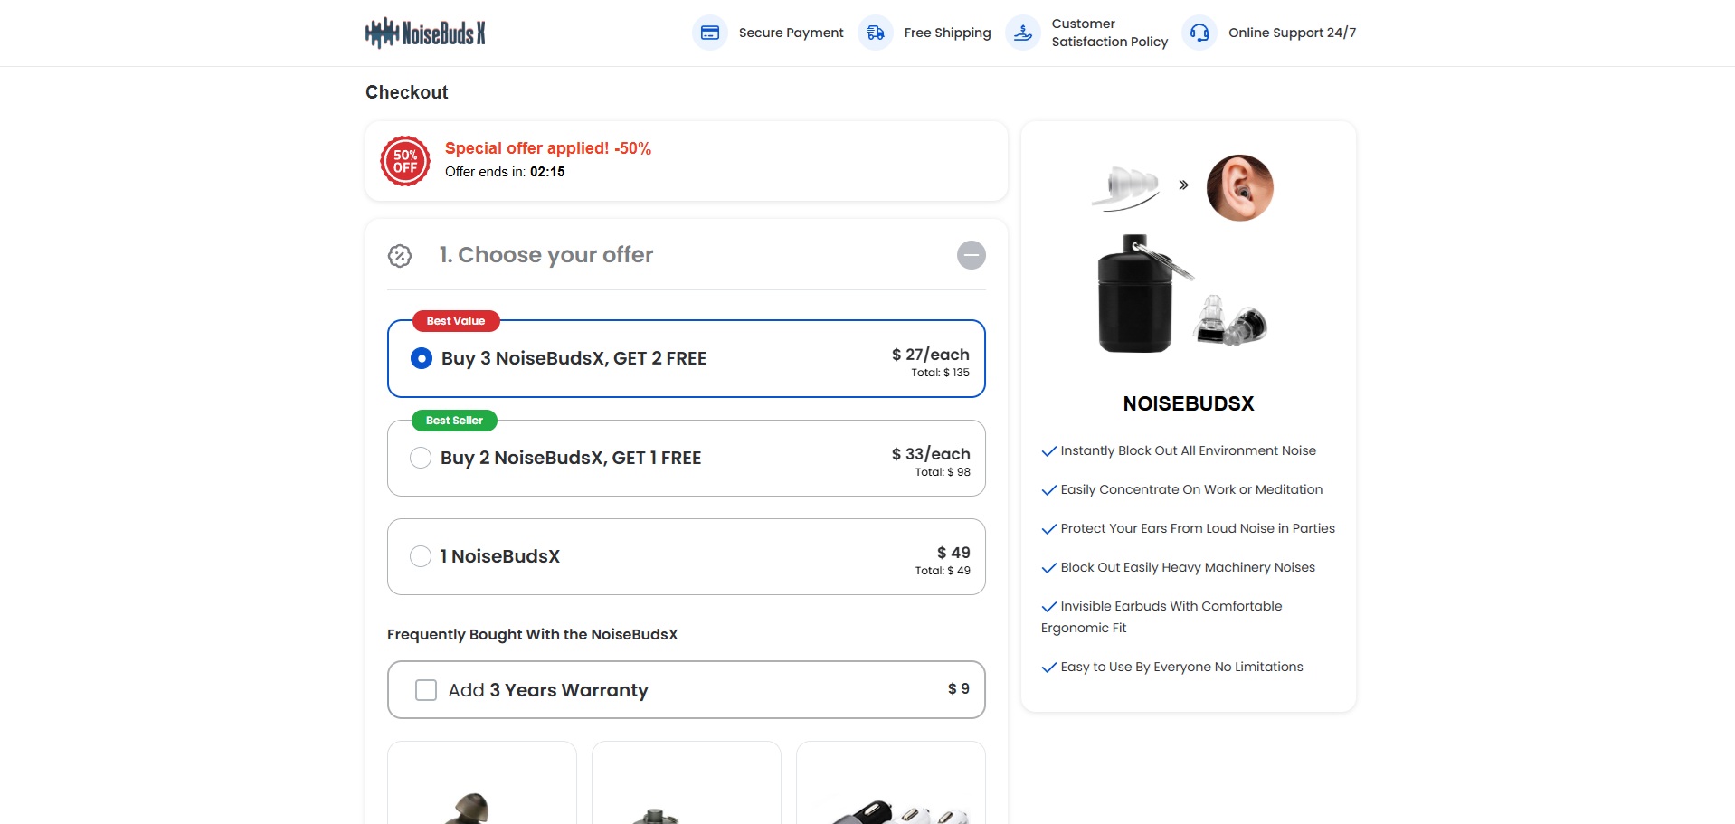Click the Free Shipping truck icon
This screenshot has width=1735, height=824.
[x=875, y=33]
